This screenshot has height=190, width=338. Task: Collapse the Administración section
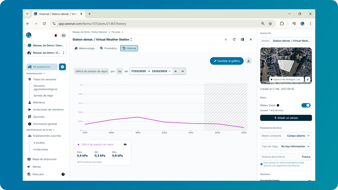[x=35, y=74]
